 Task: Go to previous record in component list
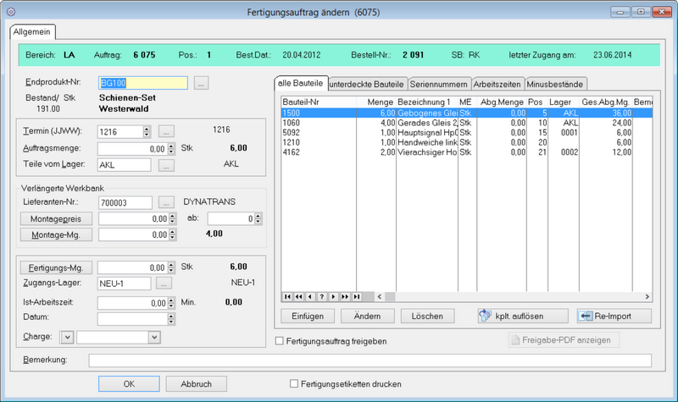311,296
